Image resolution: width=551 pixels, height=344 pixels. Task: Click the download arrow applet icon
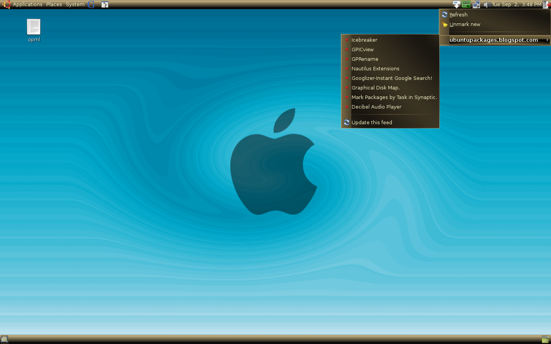click(x=456, y=5)
